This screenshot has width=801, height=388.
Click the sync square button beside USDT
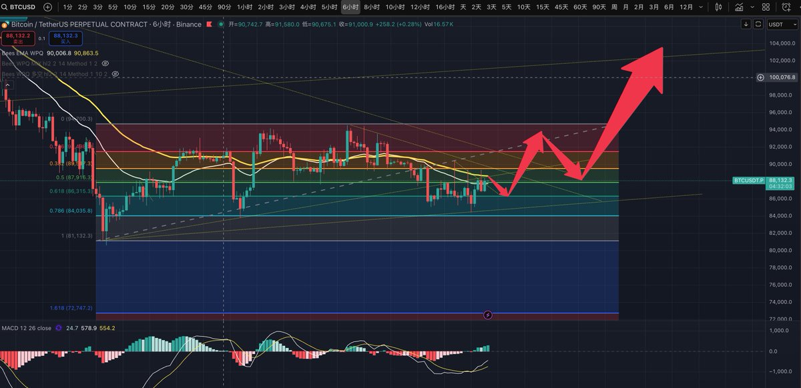(x=758, y=24)
